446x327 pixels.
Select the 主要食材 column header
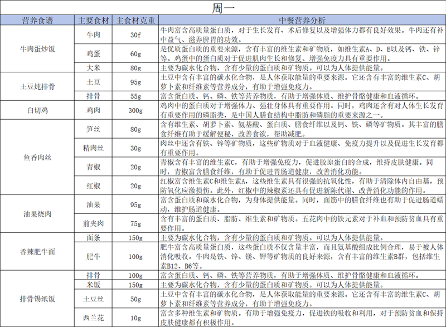pos(94,21)
